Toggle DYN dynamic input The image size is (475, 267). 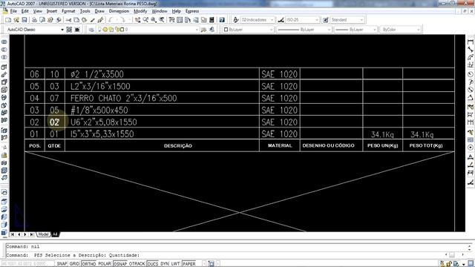point(165,264)
